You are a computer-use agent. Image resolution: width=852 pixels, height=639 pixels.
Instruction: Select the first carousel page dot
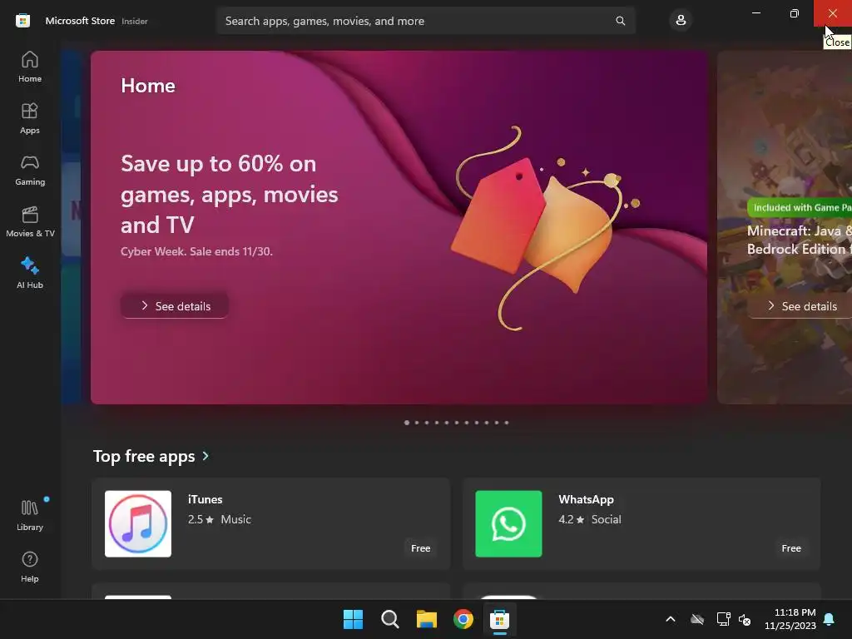point(406,423)
